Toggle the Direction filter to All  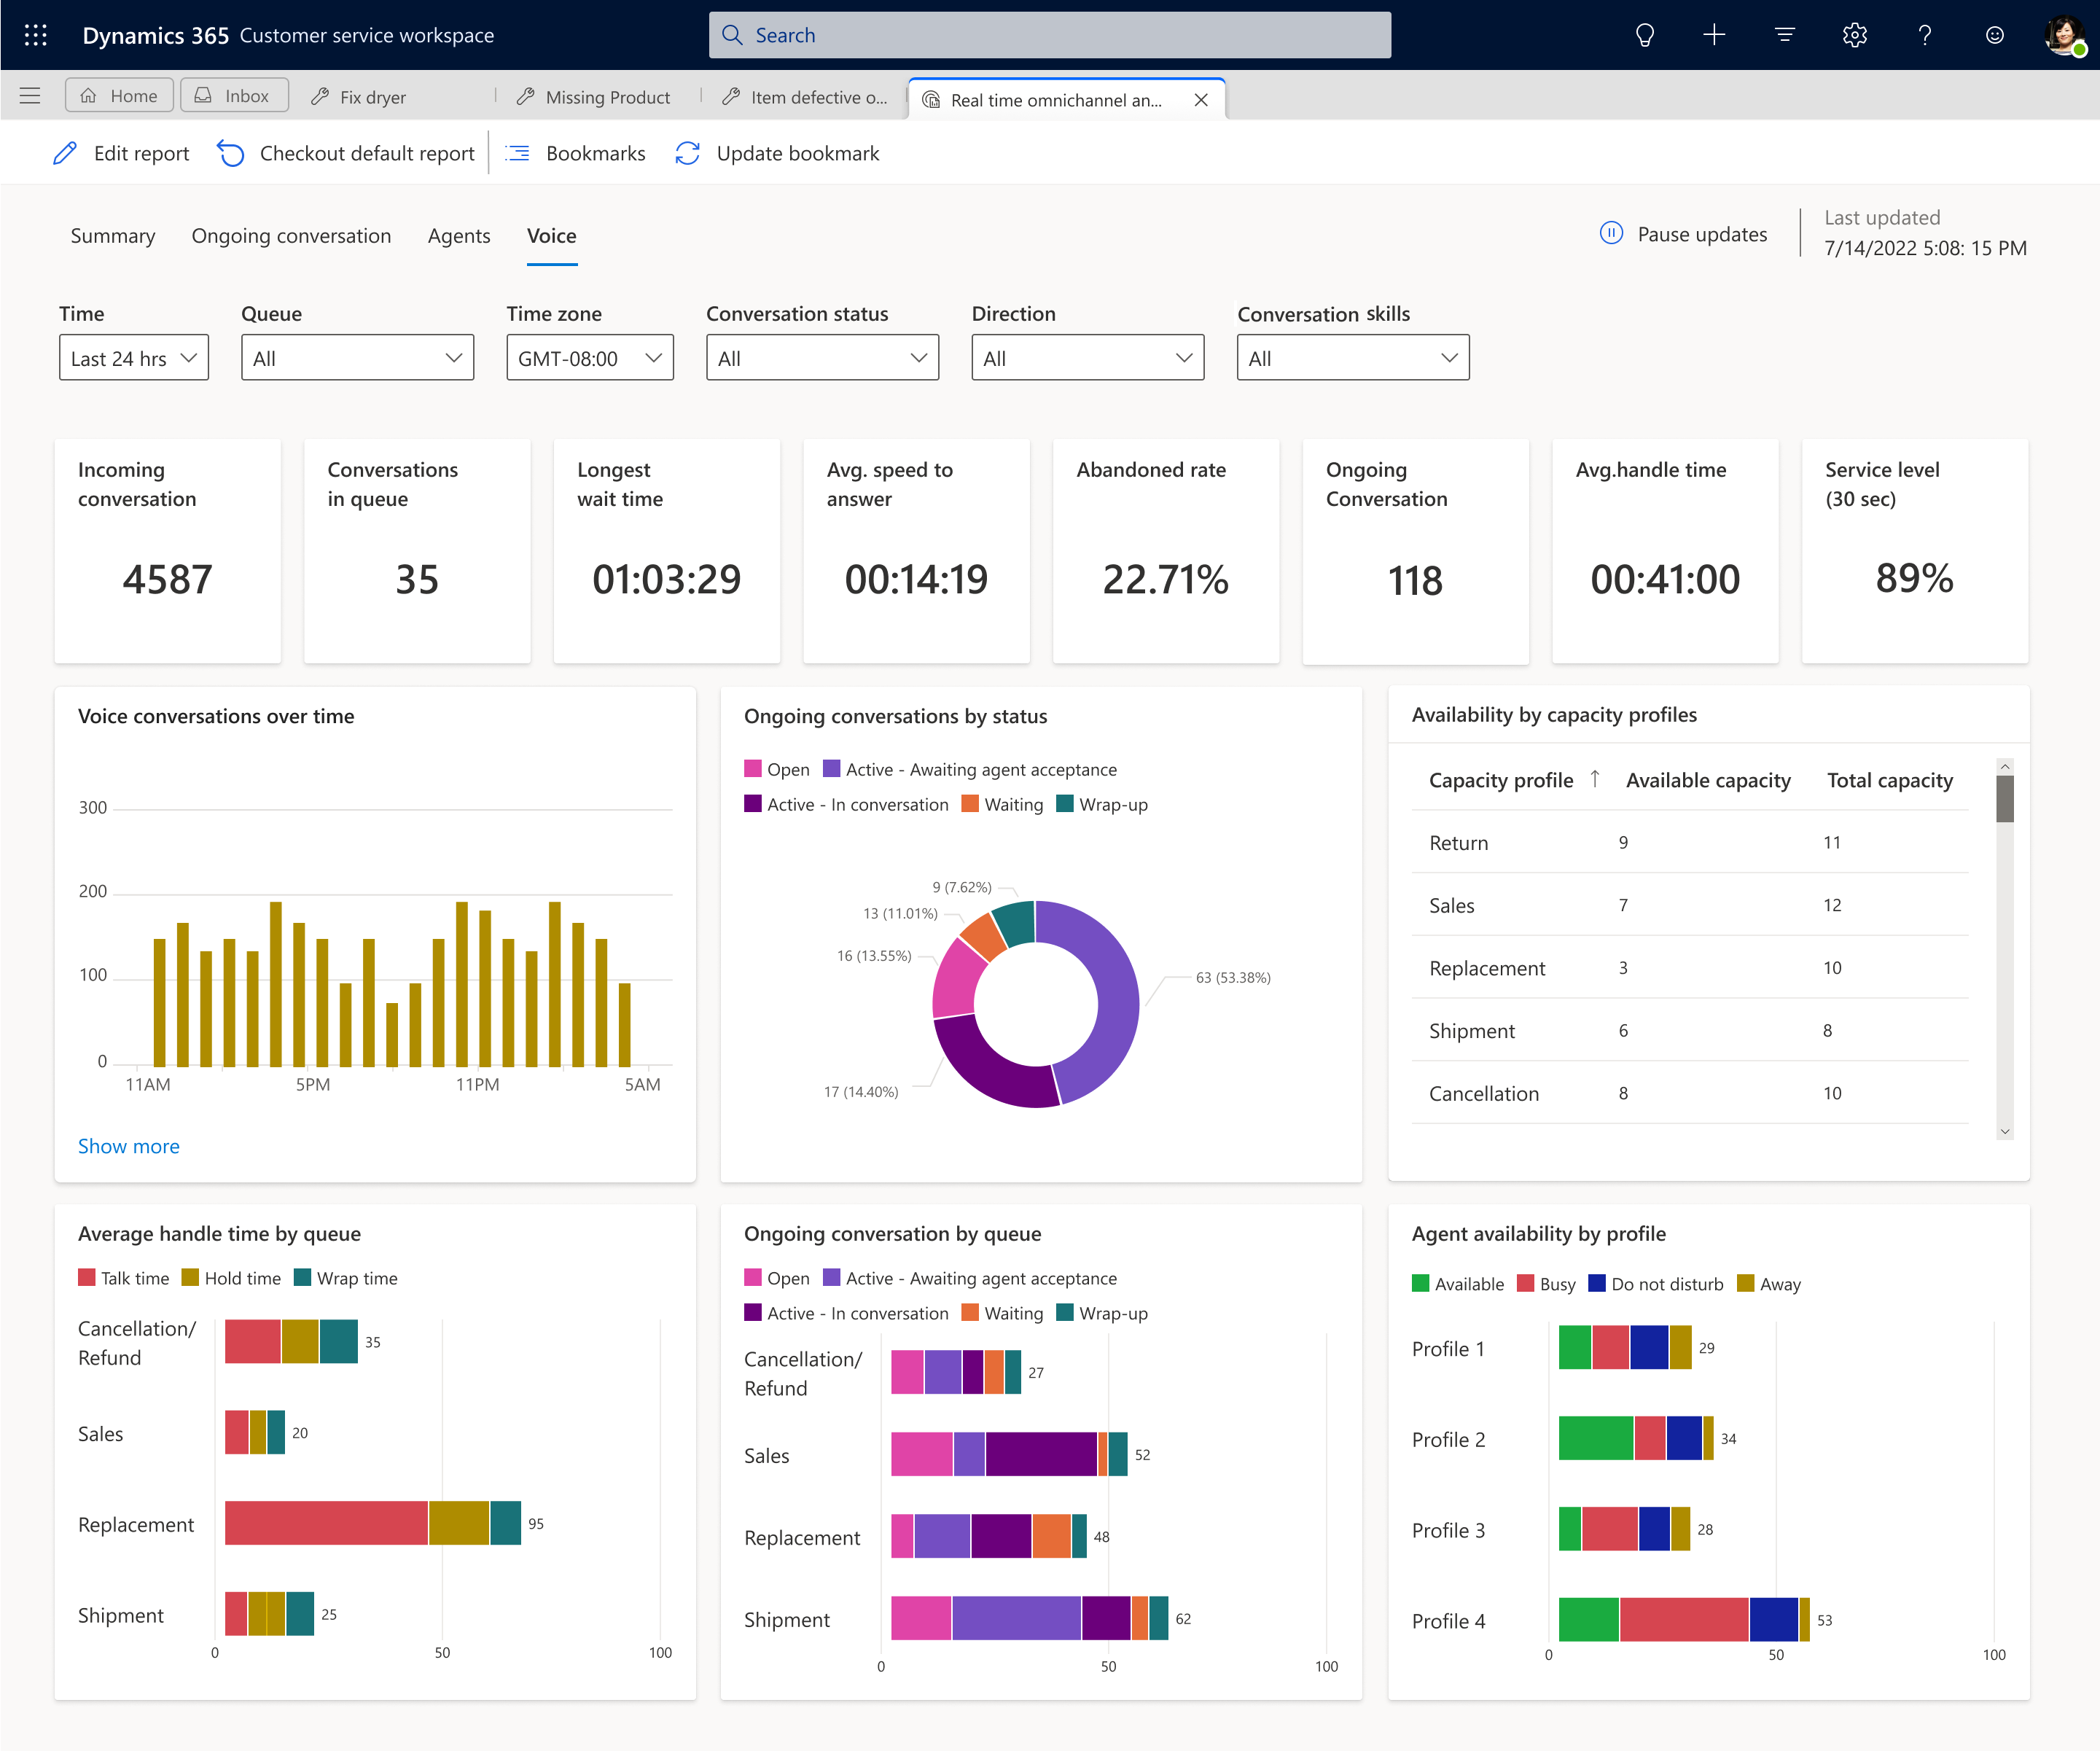1083,357
